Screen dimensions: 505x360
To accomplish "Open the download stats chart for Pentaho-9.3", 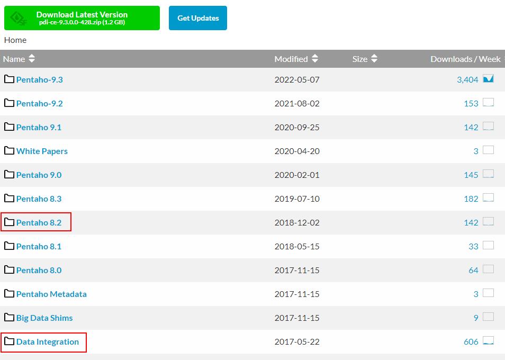I will click(488, 78).
